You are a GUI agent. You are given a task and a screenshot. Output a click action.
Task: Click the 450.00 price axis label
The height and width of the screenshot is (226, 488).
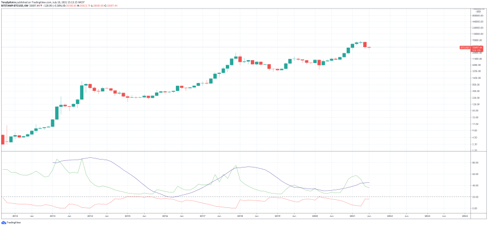[x=476, y=91]
